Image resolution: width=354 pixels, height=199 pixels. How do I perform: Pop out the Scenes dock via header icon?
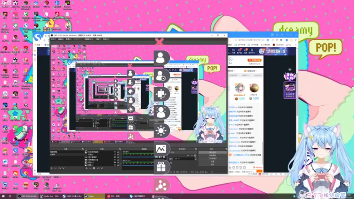tap(83, 149)
